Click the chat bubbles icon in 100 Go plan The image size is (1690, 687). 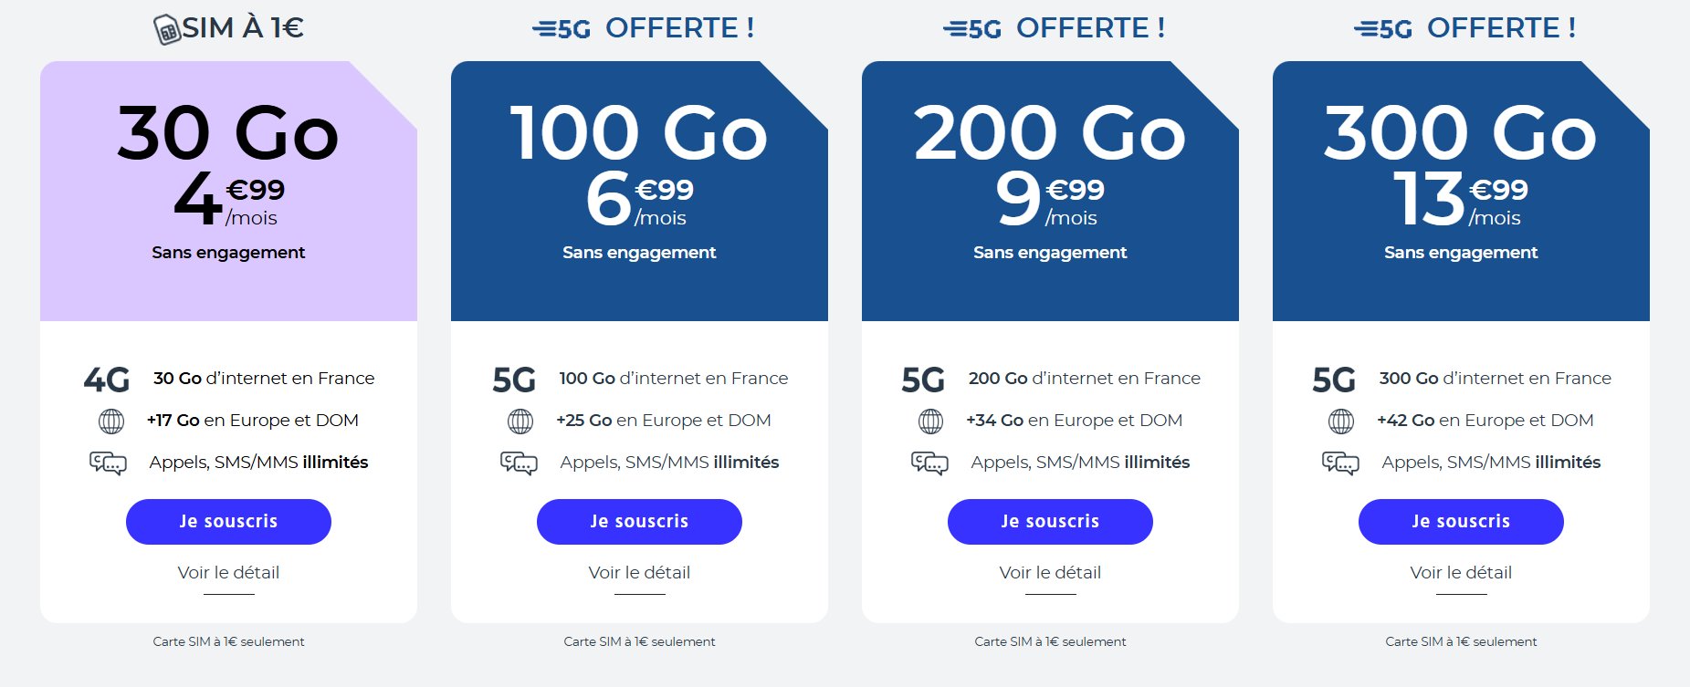[519, 463]
